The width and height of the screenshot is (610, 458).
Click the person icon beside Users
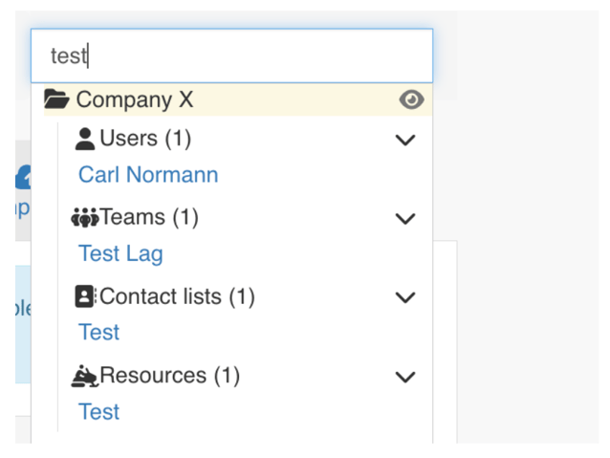click(x=85, y=140)
